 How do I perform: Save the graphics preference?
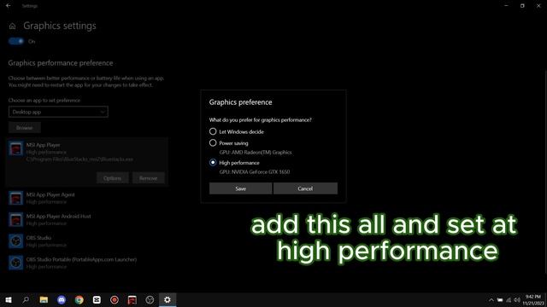coord(240,188)
